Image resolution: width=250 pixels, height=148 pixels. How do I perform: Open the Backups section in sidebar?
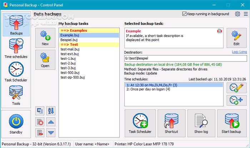[16, 25]
